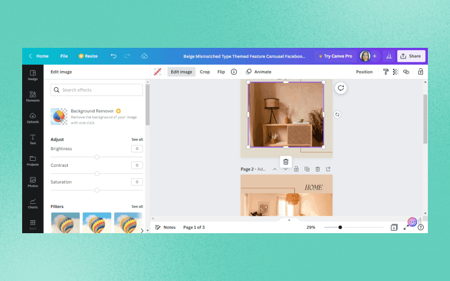
Task: Click the Contrast value box
Action: point(137,165)
